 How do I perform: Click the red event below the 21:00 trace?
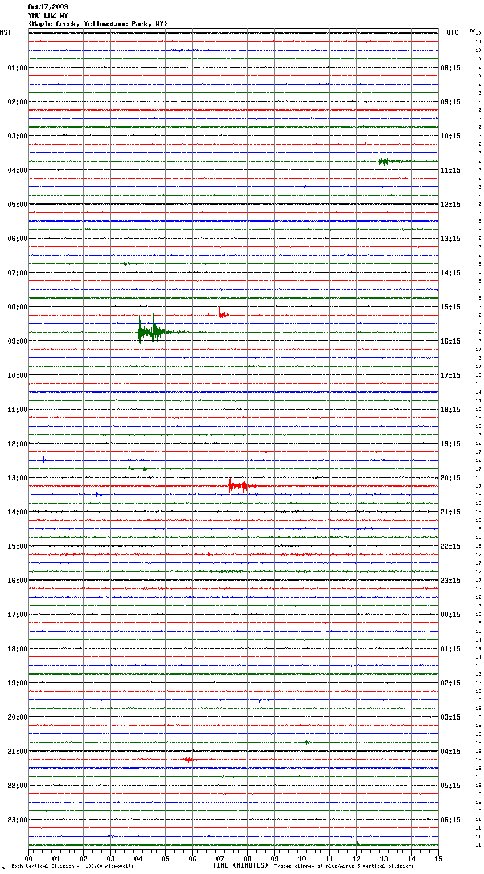[188, 759]
